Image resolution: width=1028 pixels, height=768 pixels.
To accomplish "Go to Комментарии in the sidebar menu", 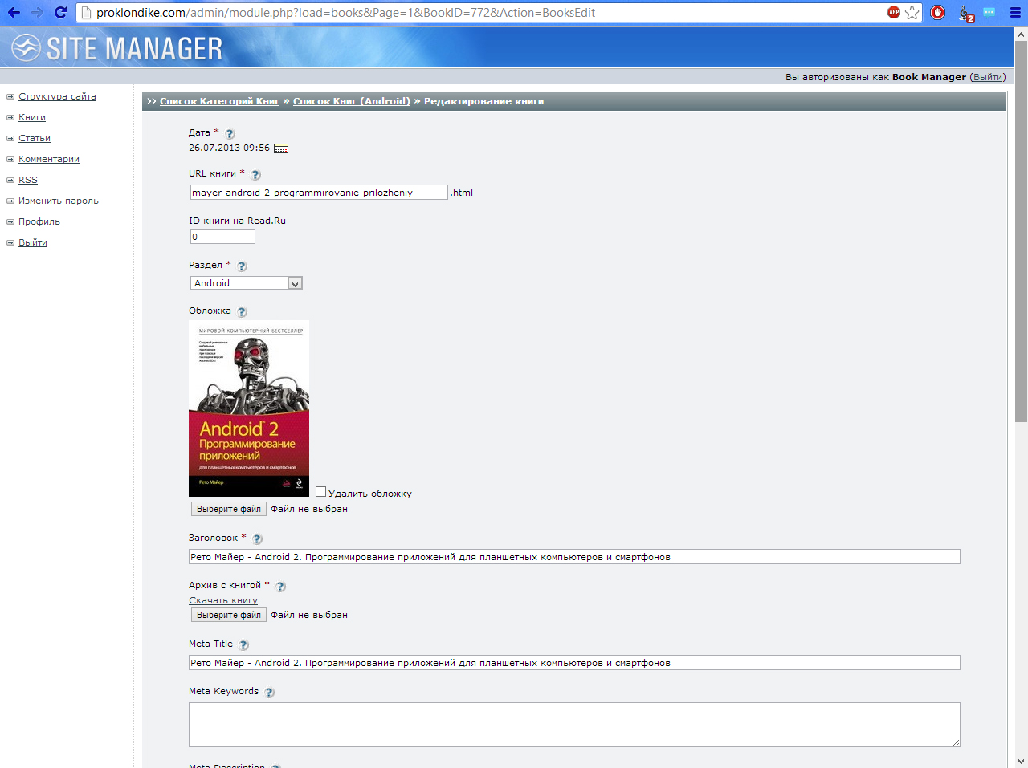I will (49, 159).
